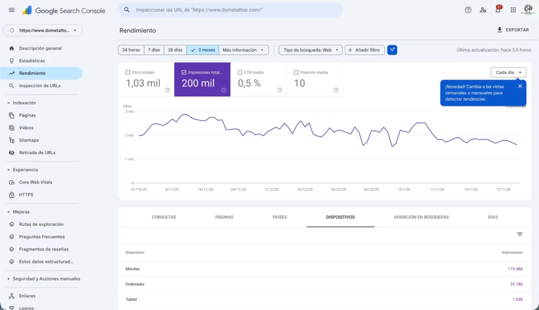539x310 pixels.
Task: Open the property selector dropdown
Action: click(x=43, y=31)
